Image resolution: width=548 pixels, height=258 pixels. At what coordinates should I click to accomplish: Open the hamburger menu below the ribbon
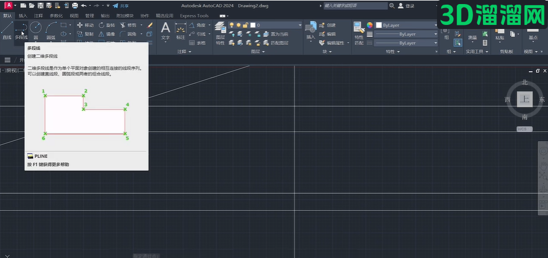[x=8, y=60]
